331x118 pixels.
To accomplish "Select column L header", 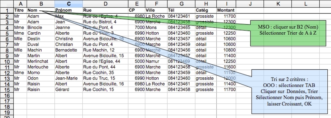I will point(306,4).
